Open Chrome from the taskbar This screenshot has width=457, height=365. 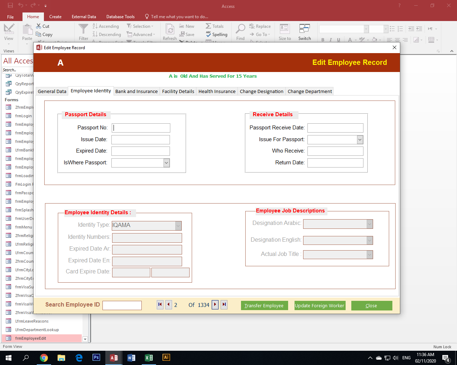(44, 358)
